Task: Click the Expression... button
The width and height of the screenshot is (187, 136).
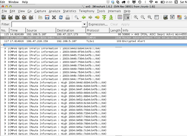Action: tap(98, 24)
